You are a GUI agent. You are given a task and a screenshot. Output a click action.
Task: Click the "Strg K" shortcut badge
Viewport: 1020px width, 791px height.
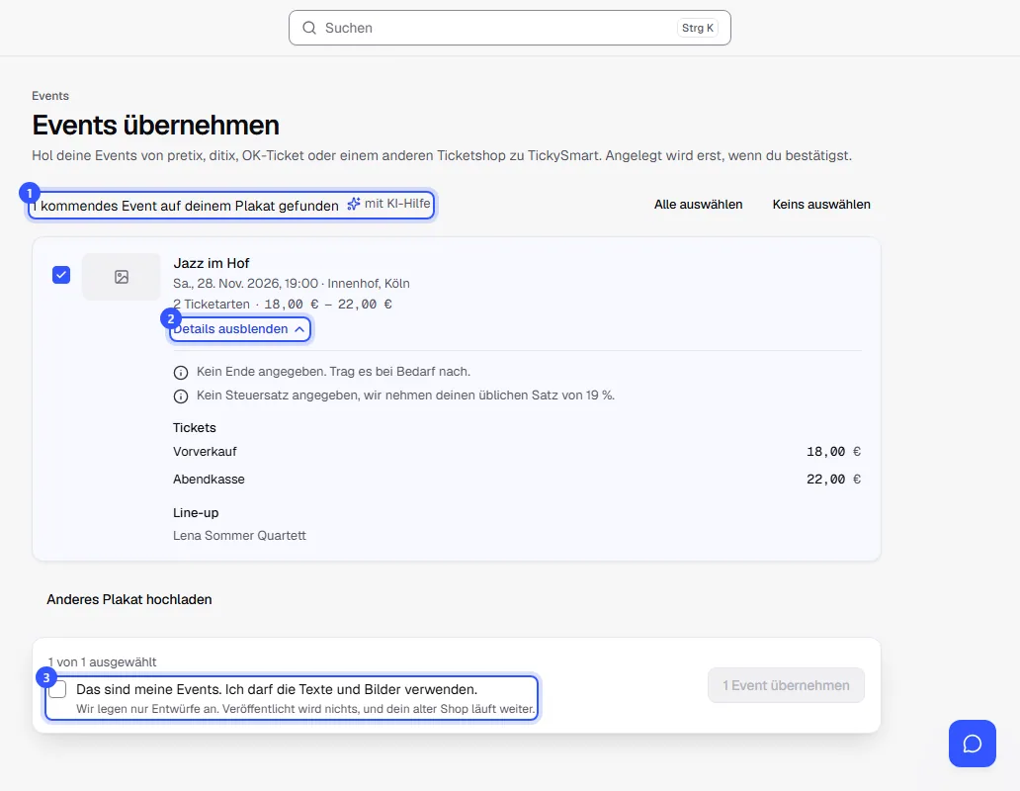coord(698,28)
